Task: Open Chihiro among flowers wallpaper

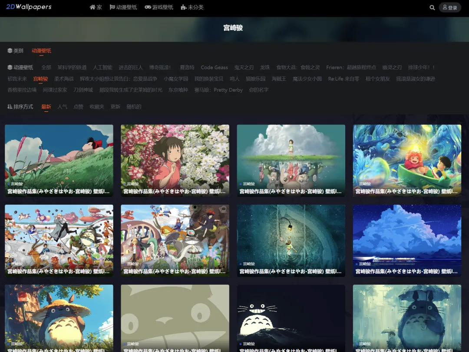Action: pyautogui.click(x=175, y=161)
